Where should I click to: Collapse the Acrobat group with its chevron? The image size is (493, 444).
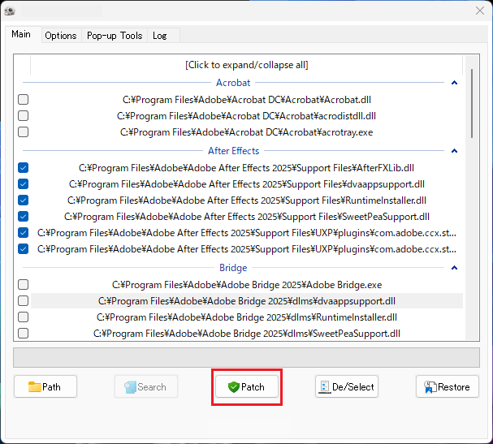click(454, 83)
